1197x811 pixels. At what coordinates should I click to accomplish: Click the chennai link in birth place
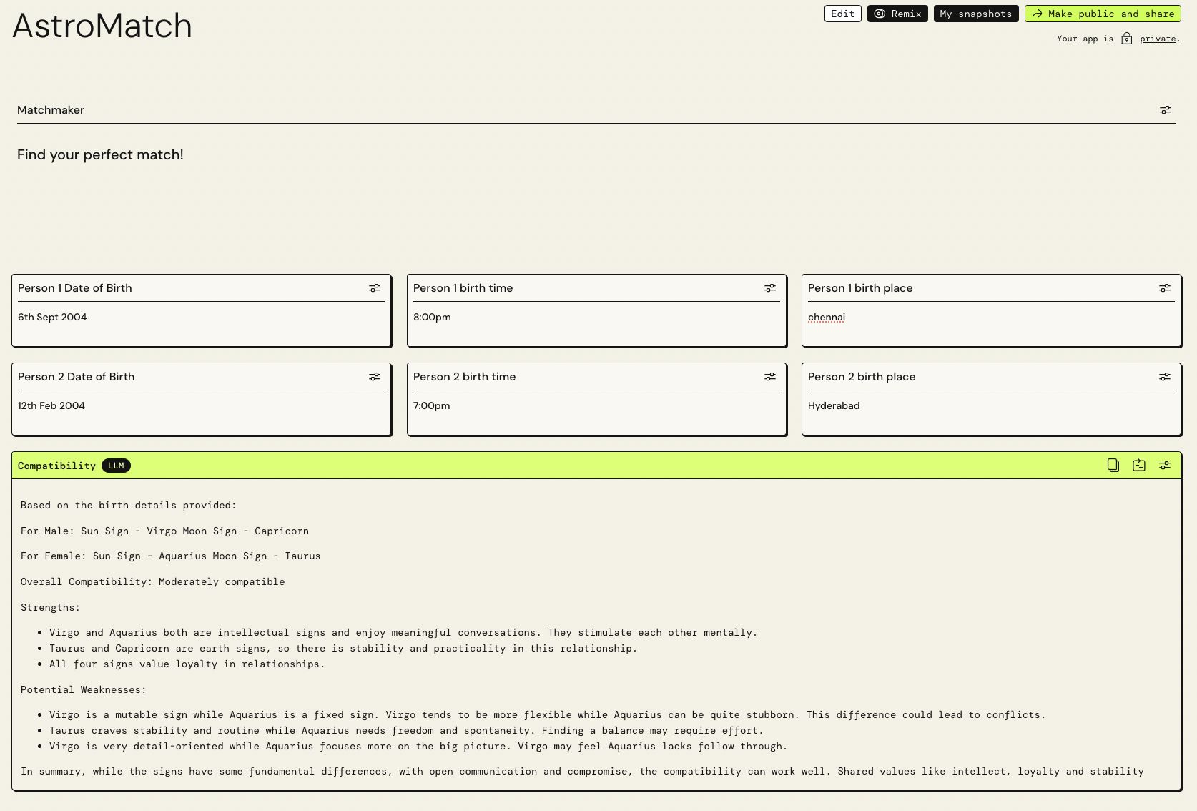pos(826,317)
